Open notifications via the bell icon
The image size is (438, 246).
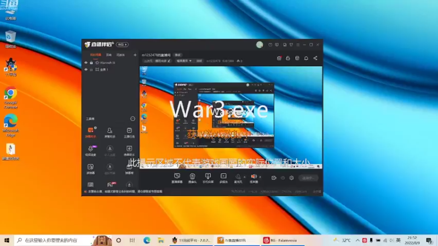pyautogui.click(x=306, y=58)
